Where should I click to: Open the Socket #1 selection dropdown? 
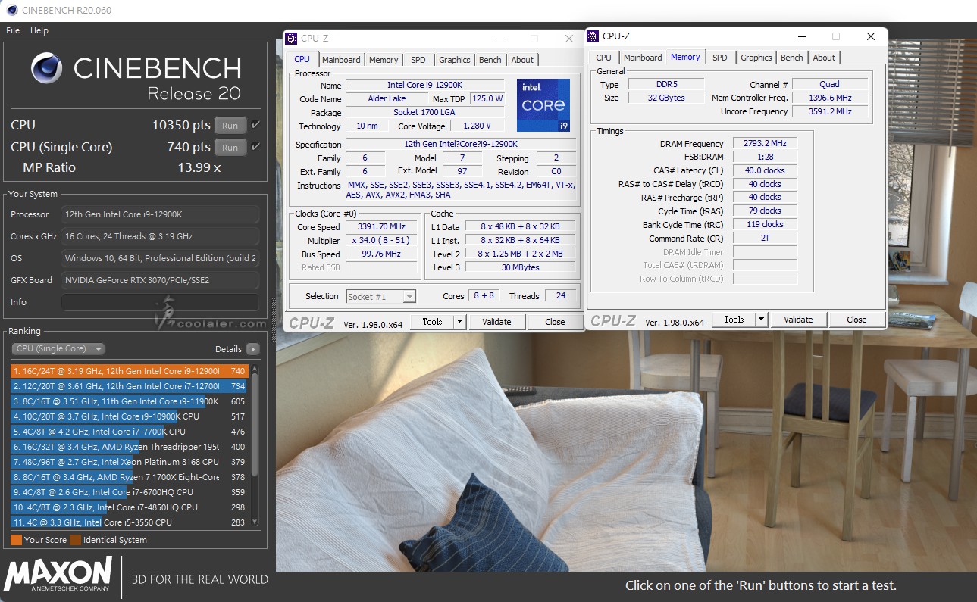point(381,297)
